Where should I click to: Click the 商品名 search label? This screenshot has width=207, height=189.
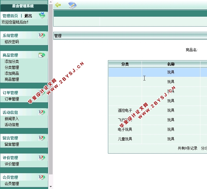coord(192,50)
